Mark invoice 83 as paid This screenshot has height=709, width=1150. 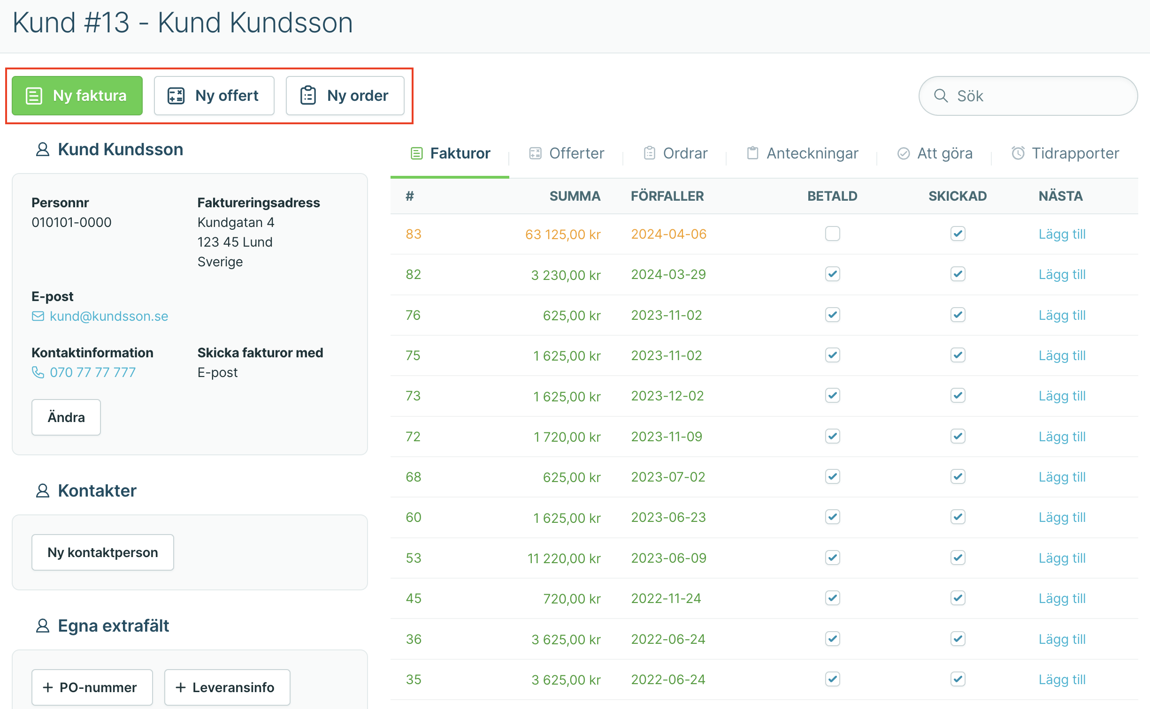[832, 234]
